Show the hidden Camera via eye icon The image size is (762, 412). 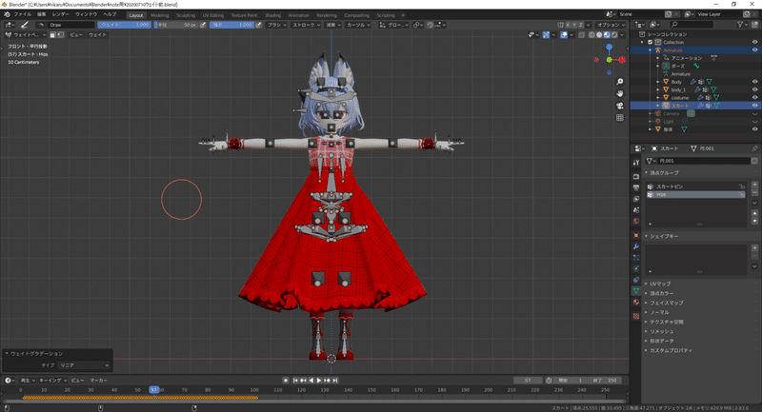click(x=754, y=113)
